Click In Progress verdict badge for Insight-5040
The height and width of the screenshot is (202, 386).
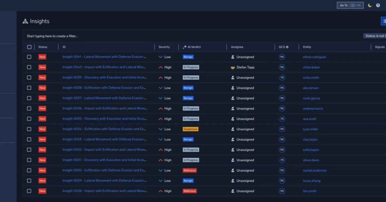[x=191, y=67]
